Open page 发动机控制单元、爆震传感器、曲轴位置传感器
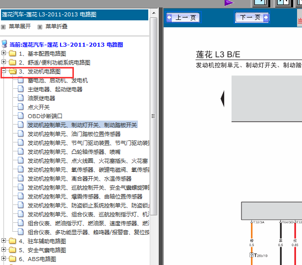 tap(85, 197)
